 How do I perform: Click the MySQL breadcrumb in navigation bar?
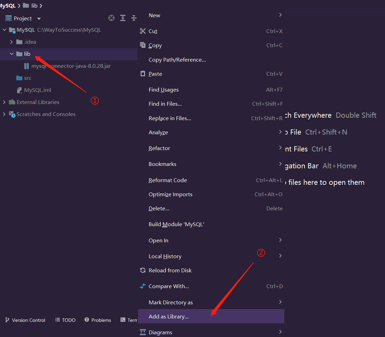click(x=8, y=6)
